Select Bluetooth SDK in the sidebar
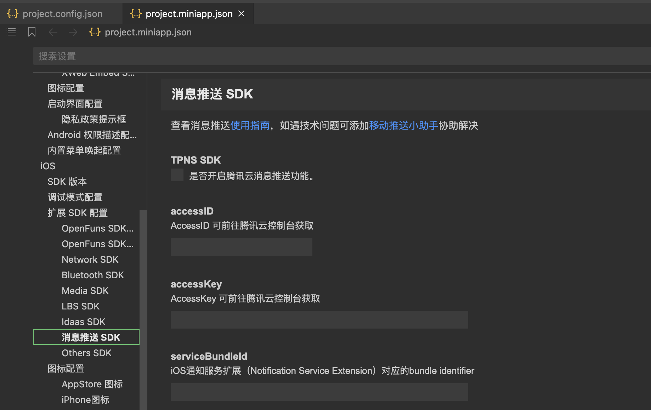Image resolution: width=651 pixels, height=410 pixels. pos(93,275)
